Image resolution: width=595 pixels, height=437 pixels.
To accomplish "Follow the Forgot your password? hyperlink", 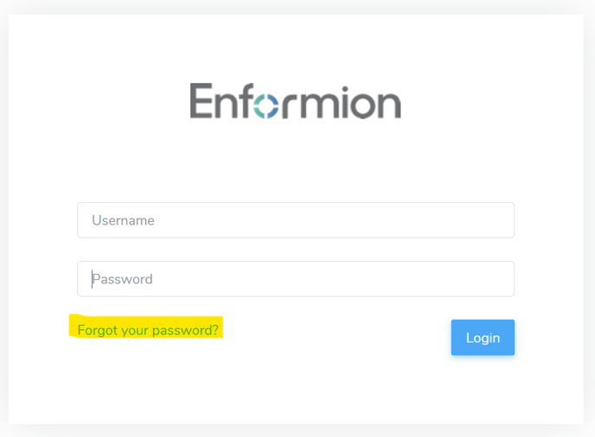I will [x=148, y=330].
